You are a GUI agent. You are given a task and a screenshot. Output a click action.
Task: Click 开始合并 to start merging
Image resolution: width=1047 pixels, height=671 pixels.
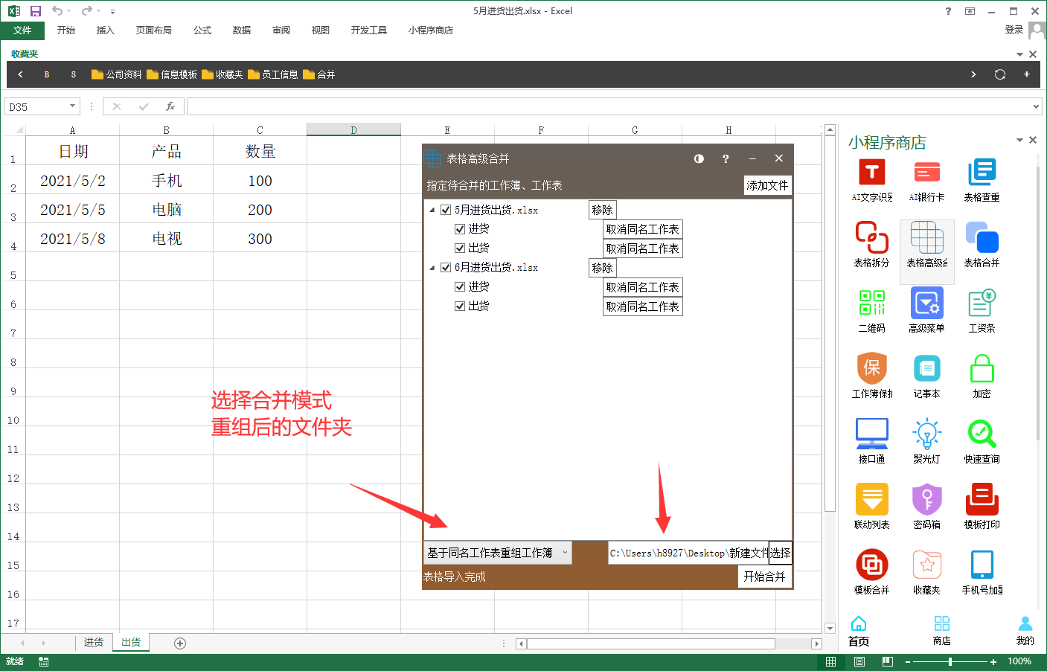click(x=764, y=577)
